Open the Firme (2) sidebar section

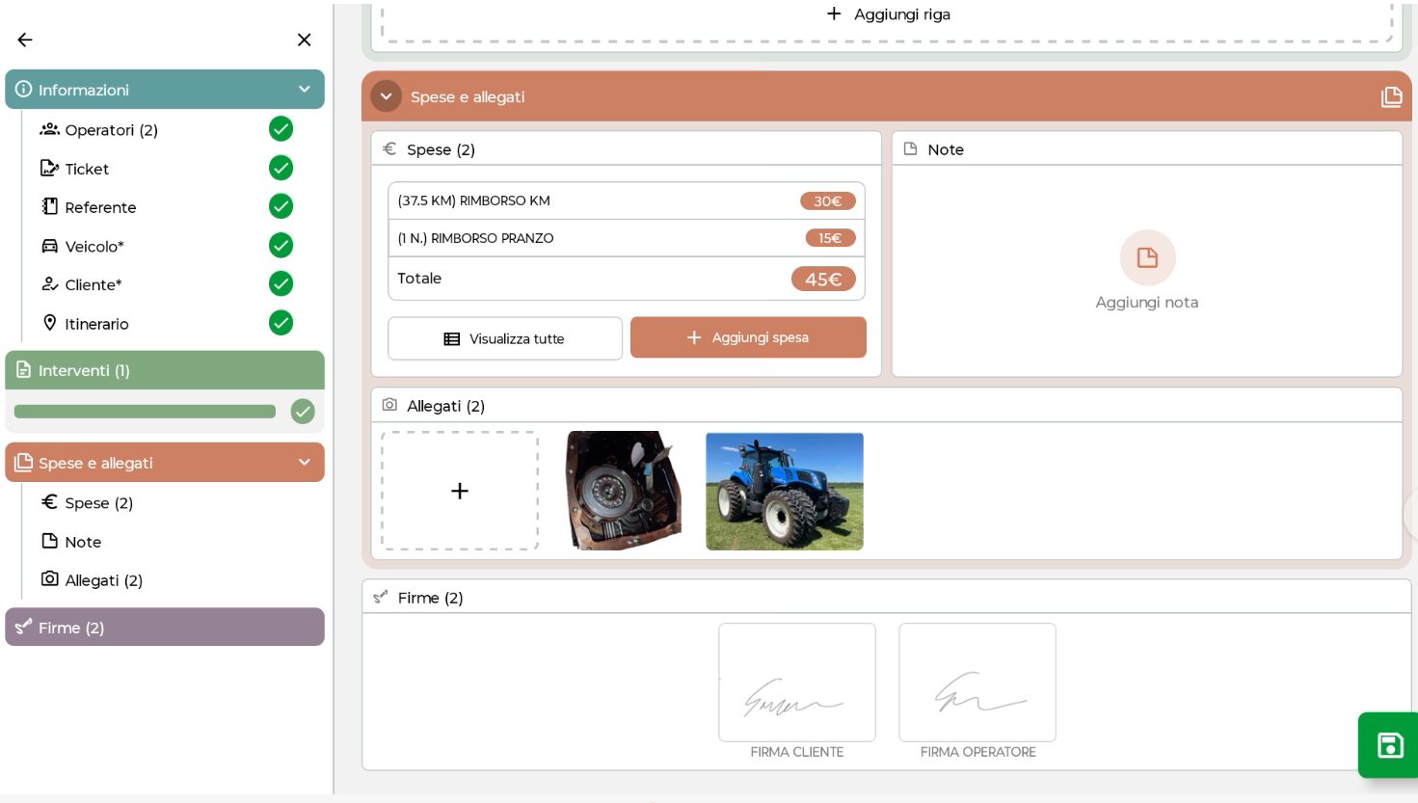click(x=165, y=627)
